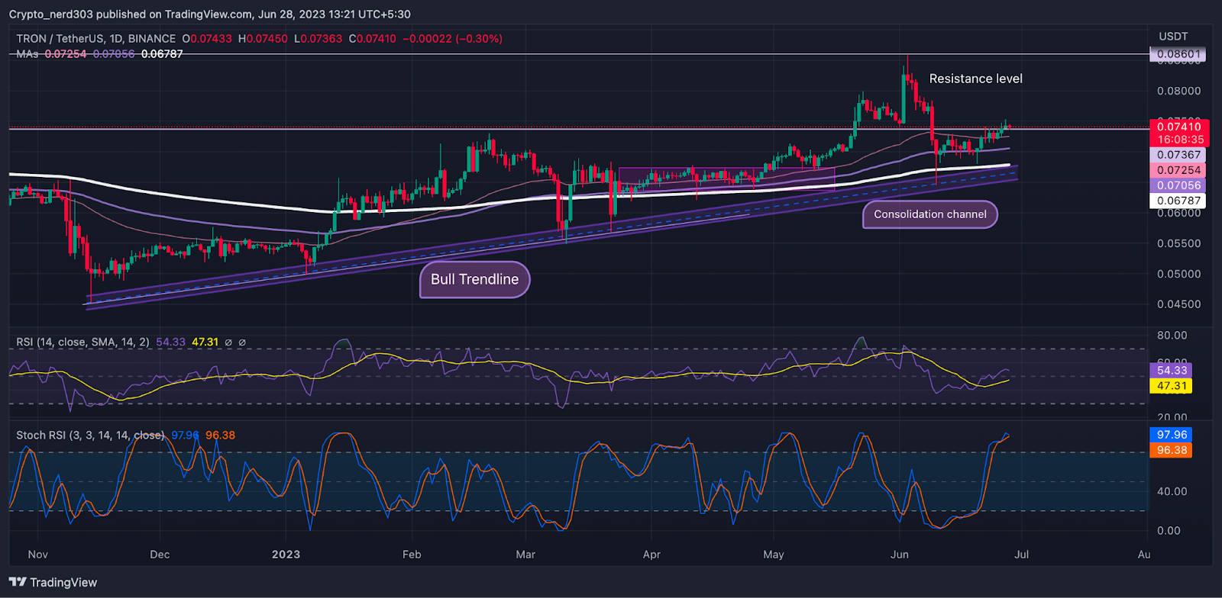1222x598 pixels.
Task: Click the 0.05000 price axis level
Action: [1178, 274]
